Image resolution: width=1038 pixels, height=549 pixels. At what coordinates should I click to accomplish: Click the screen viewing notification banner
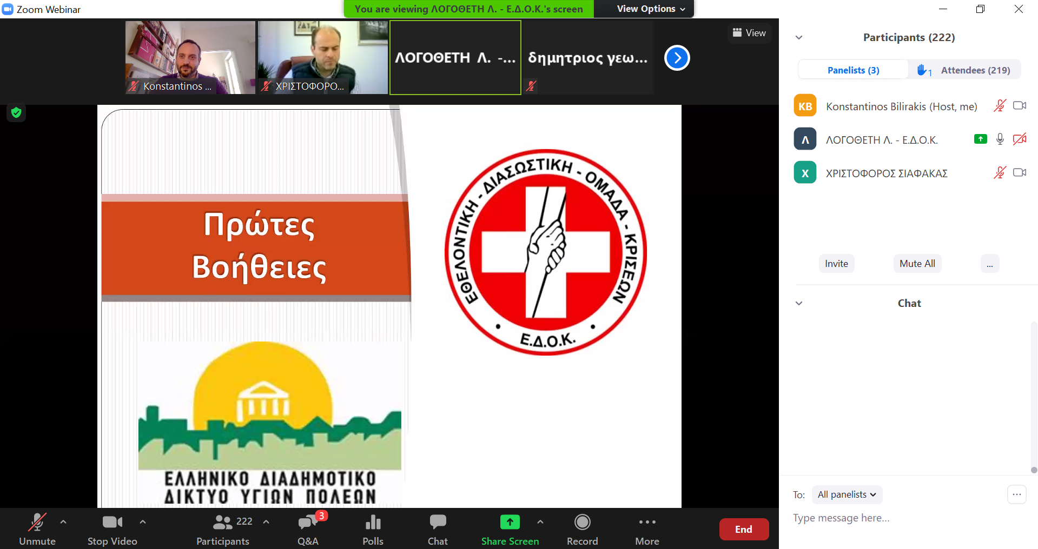coord(469,9)
